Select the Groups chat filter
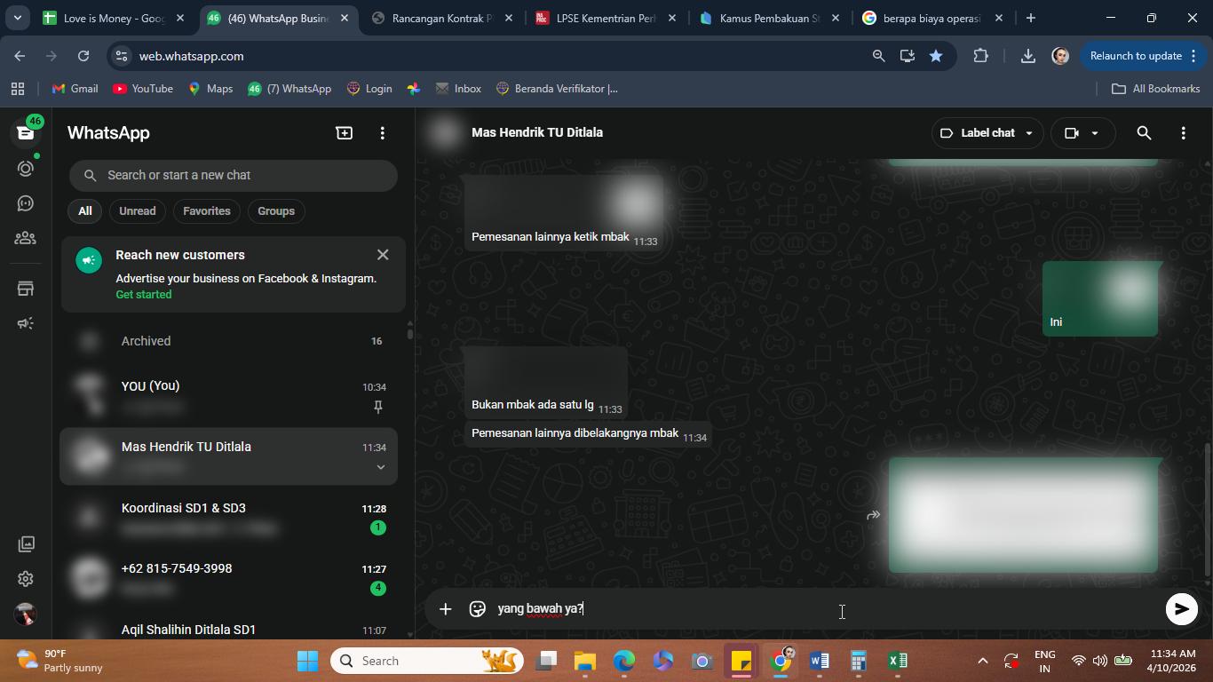 (276, 211)
